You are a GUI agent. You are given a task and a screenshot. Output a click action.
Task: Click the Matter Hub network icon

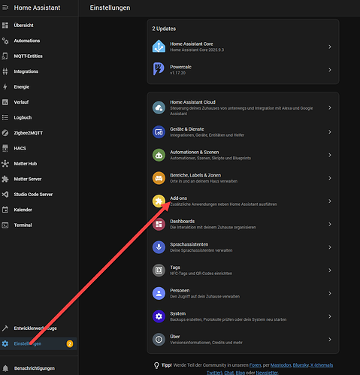[x=5, y=164]
